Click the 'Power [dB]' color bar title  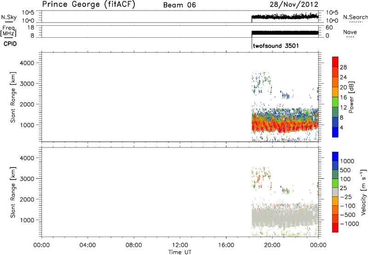click(x=351, y=97)
